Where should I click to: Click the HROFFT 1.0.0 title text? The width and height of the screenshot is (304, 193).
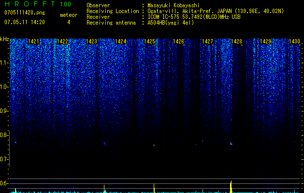pyautogui.click(x=38, y=4)
